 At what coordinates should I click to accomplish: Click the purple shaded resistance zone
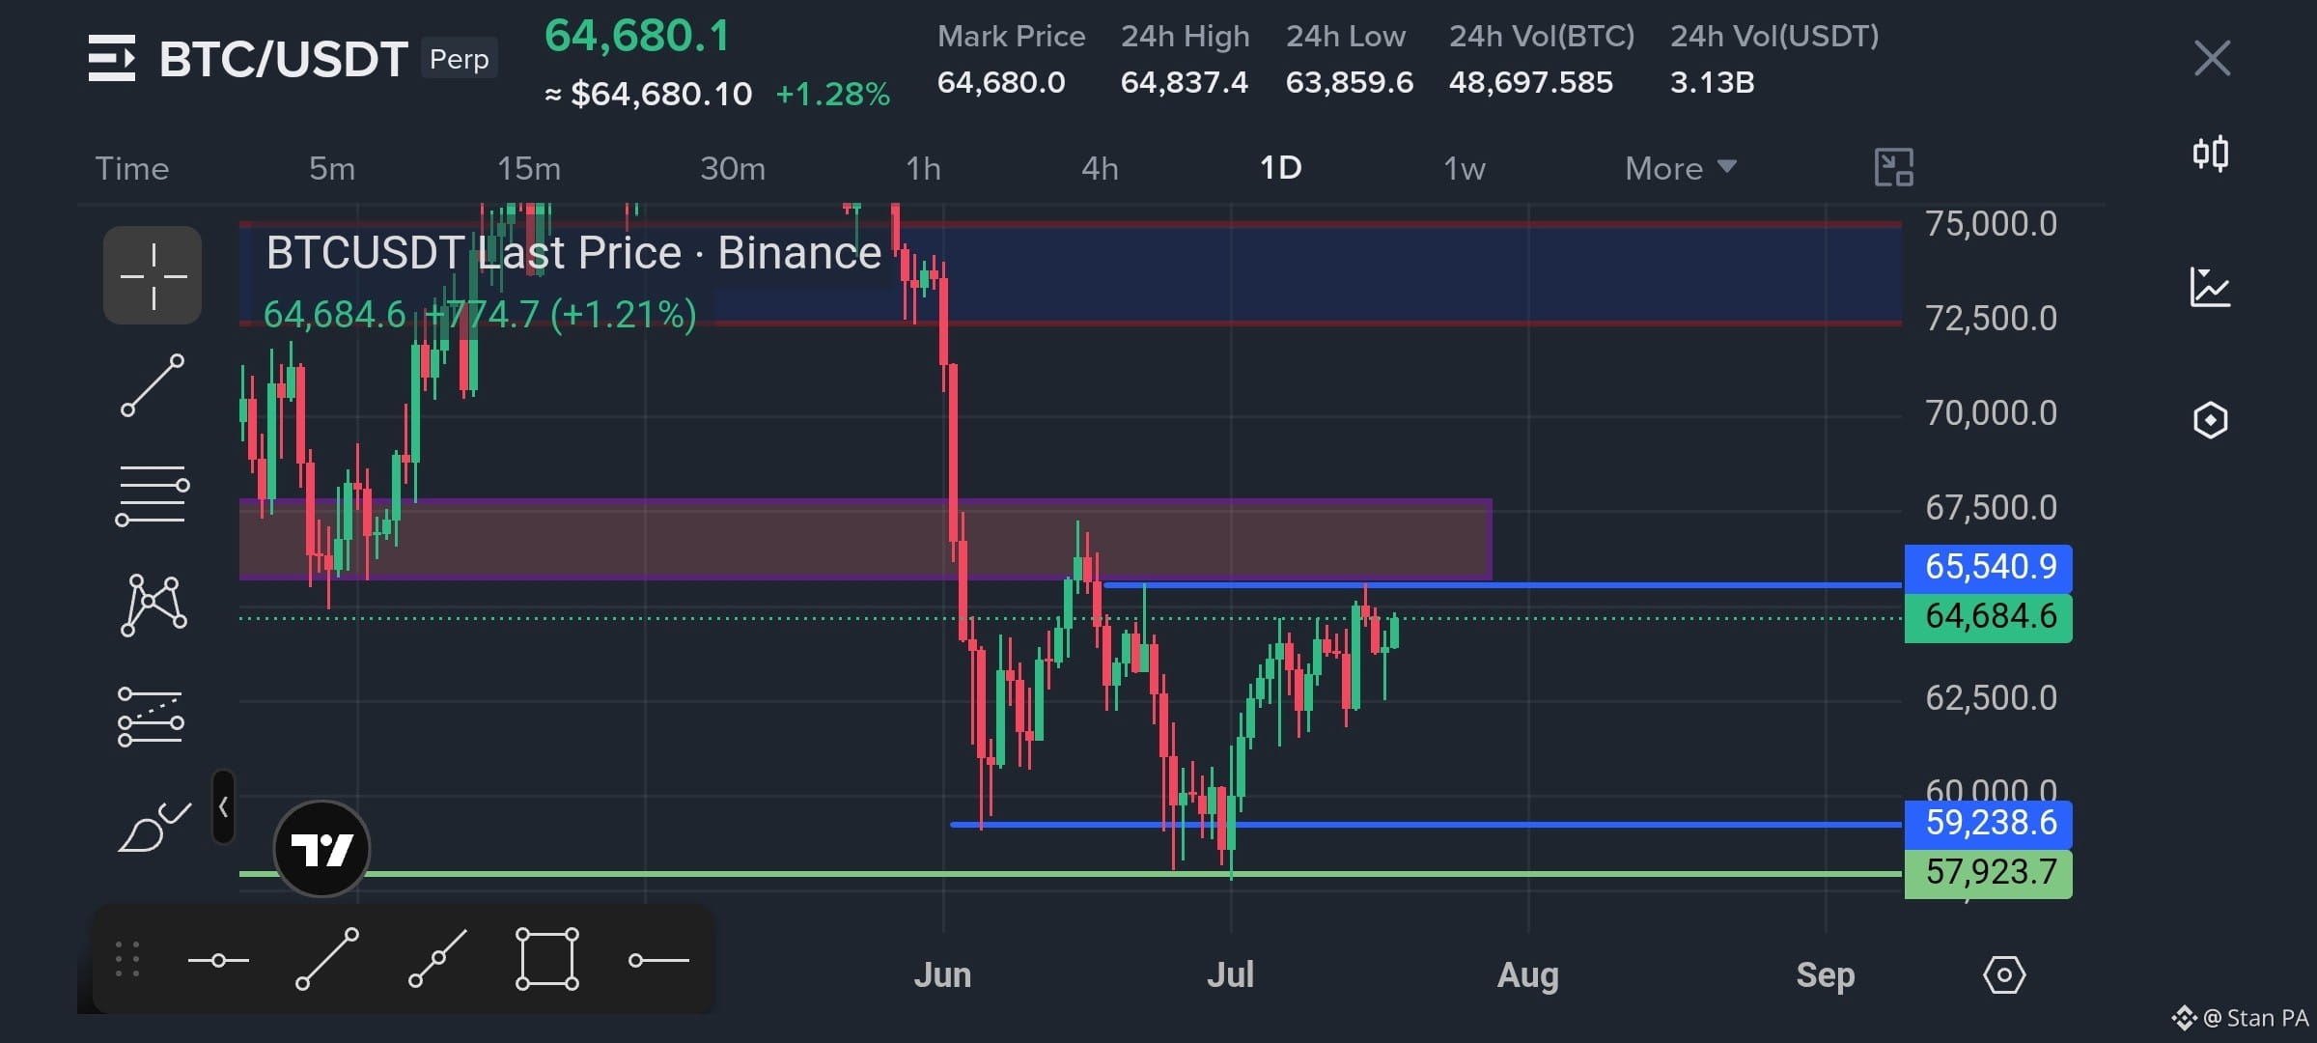click(x=866, y=539)
